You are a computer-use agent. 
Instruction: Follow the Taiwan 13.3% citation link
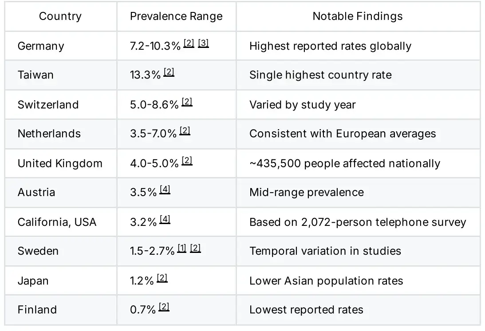169,72
